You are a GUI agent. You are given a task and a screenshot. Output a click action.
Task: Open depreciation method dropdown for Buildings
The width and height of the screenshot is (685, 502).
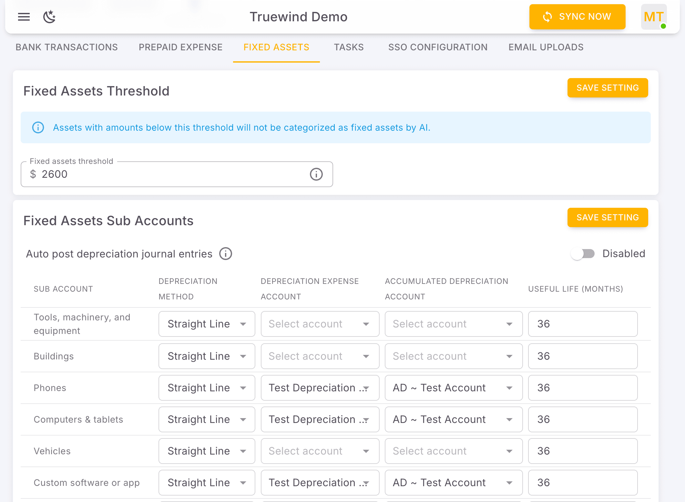coord(206,356)
